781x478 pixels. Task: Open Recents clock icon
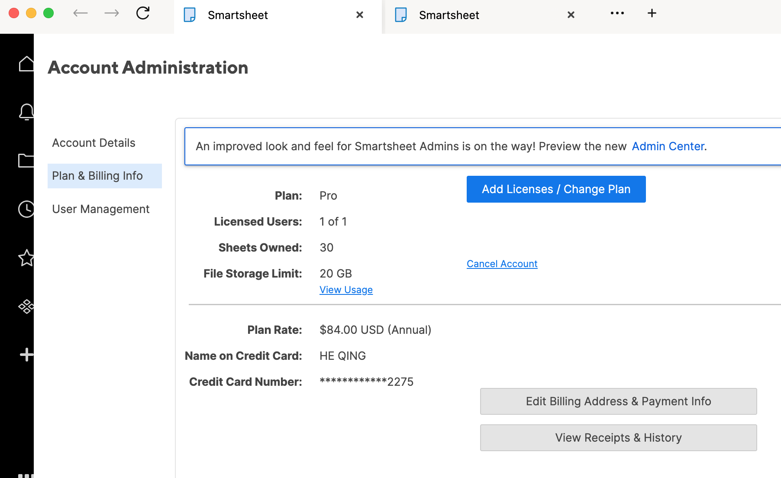[x=26, y=209]
